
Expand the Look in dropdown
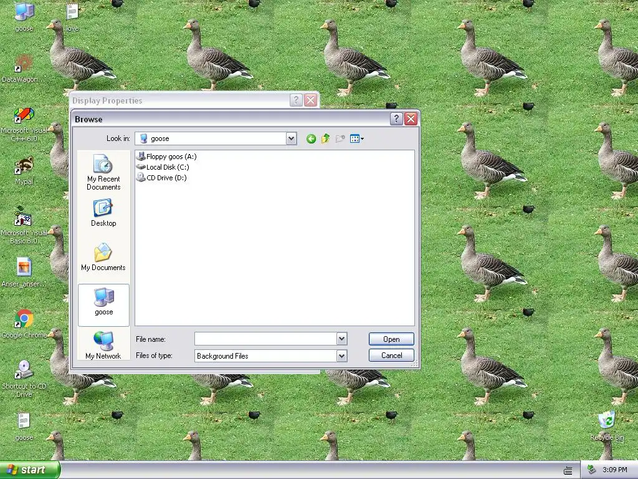click(291, 138)
